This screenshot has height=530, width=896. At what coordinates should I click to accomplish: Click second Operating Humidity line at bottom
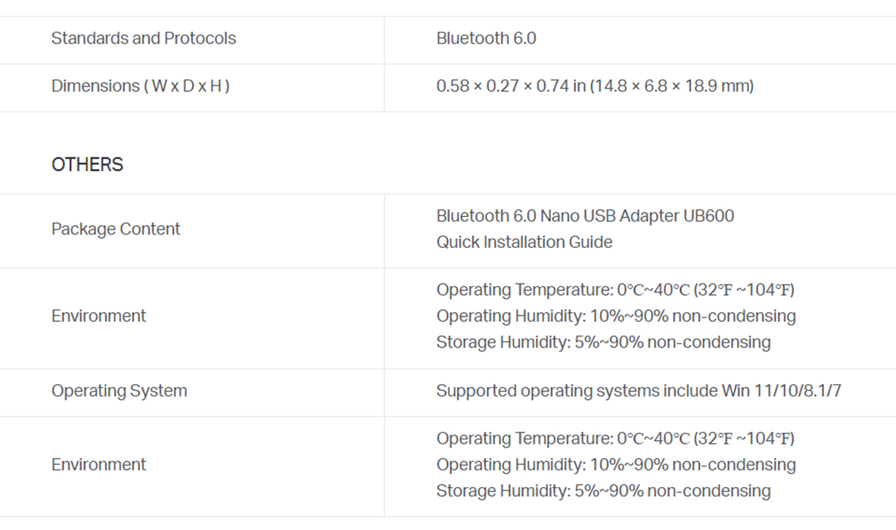pos(616,464)
